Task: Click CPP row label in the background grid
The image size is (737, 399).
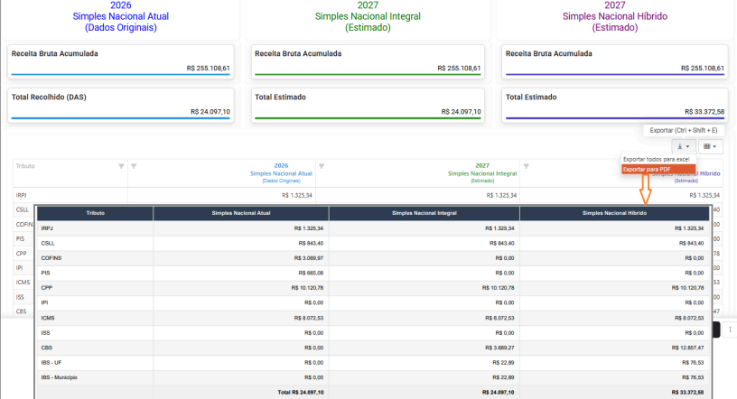Action: 21,254
